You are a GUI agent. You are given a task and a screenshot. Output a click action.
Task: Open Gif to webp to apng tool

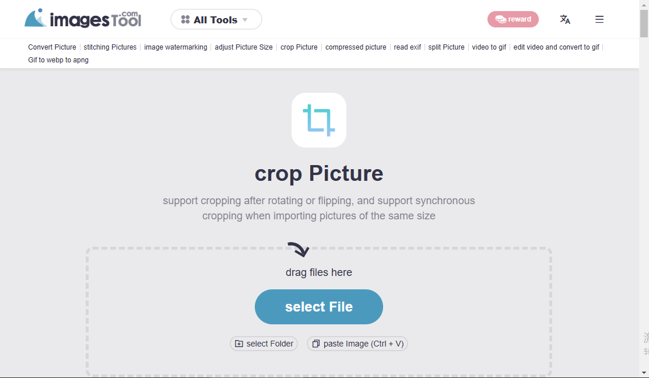[x=58, y=60]
